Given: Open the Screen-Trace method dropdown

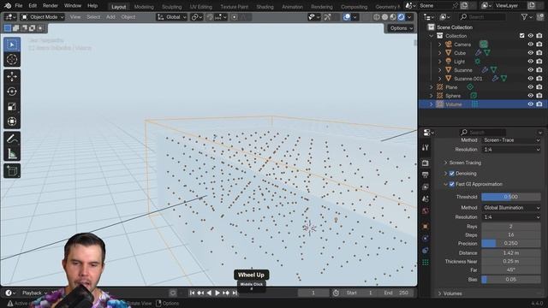Looking at the screenshot, I should click(x=511, y=140).
